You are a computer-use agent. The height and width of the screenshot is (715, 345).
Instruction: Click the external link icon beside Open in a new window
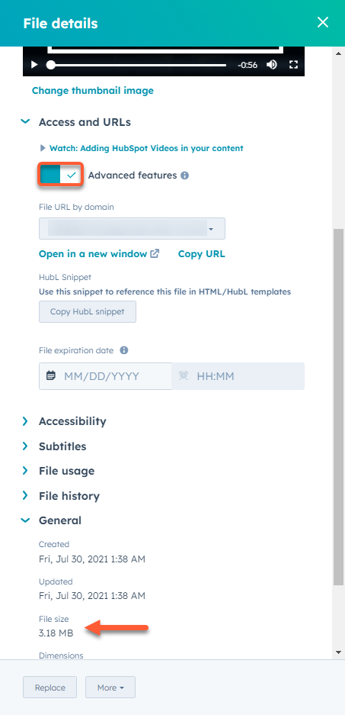[155, 253]
